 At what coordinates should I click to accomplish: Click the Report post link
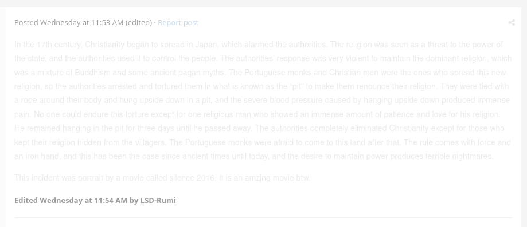point(178,23)
